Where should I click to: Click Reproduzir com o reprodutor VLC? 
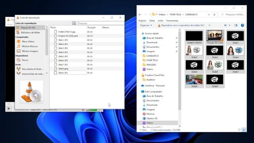(181, 25)
